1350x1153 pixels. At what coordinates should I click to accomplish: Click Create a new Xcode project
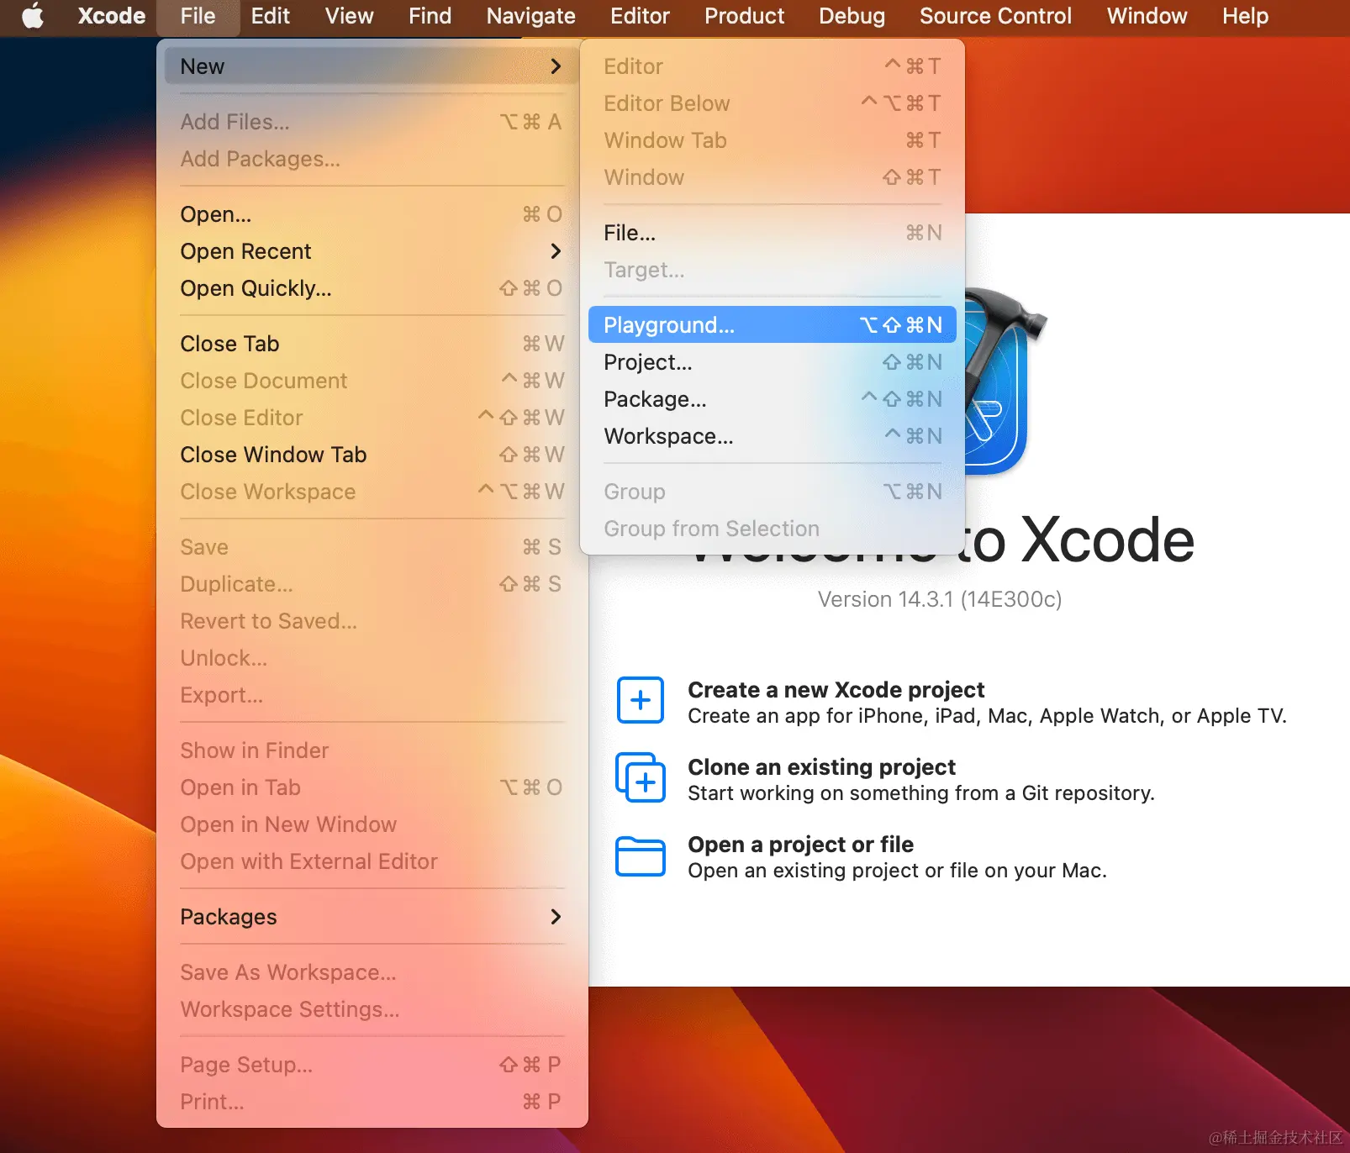836,690
